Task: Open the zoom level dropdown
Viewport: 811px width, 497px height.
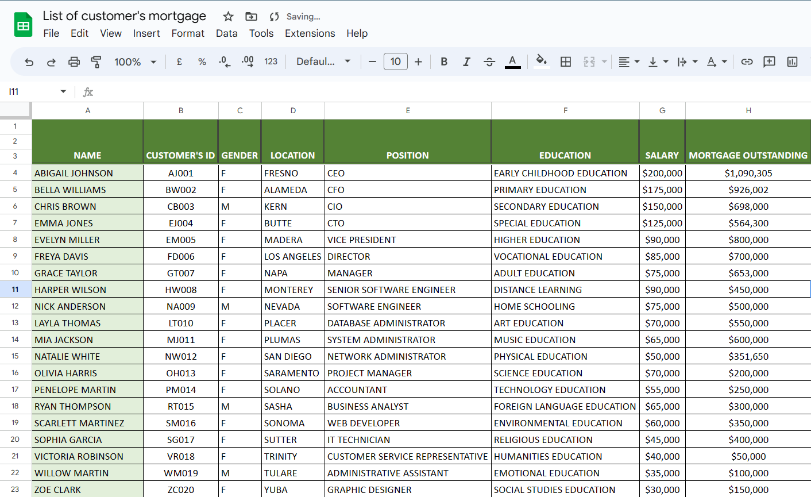Action: point(136,62)
